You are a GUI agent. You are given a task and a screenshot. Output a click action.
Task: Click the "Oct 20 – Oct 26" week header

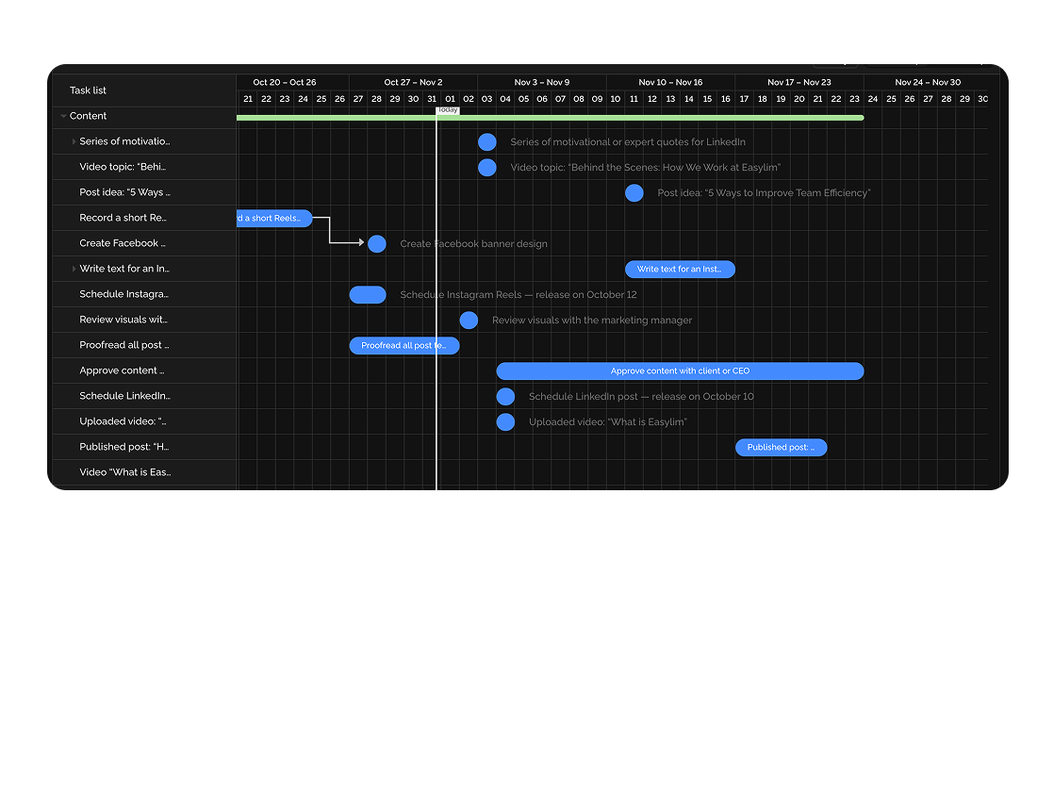click(x=285, y=82)
